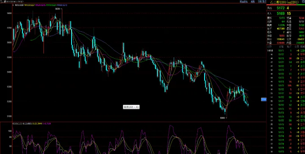Click the latest price 5173 value

(x=282, y=18)
